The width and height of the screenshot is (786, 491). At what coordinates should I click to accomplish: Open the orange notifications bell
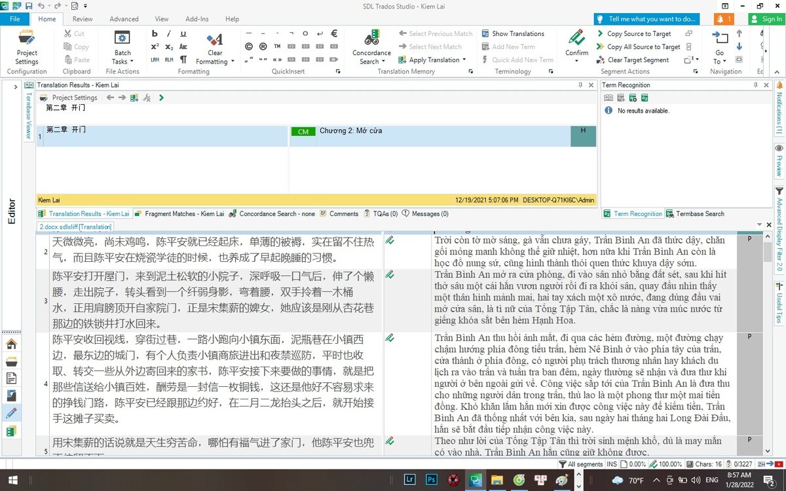[x=723, y=19]
